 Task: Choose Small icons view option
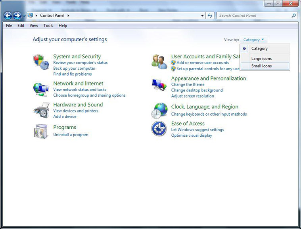tap(265, 66)
